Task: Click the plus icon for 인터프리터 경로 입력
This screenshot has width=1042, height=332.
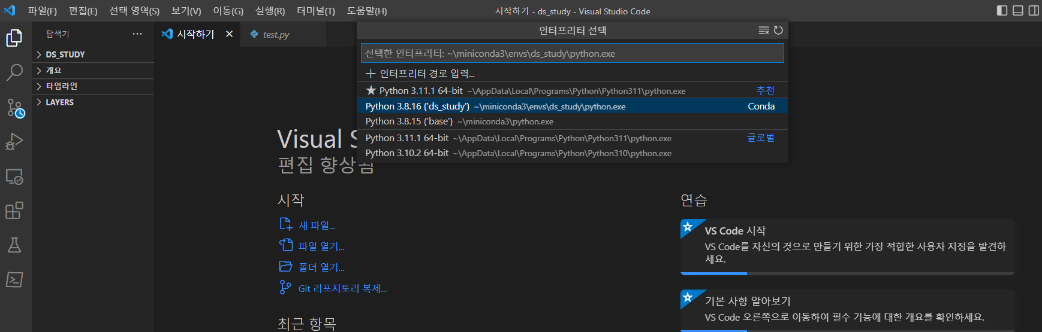Action: [371, 74]
